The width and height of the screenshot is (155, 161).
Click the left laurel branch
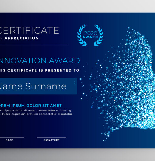[82, 35]
